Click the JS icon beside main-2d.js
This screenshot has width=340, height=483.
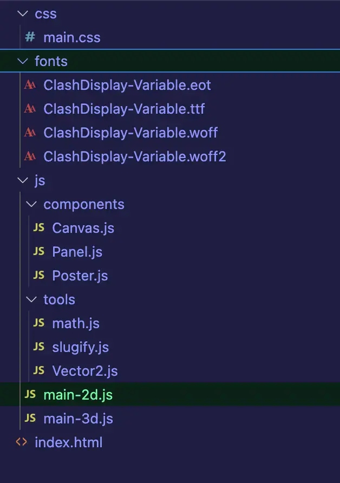tap(30, 395)
